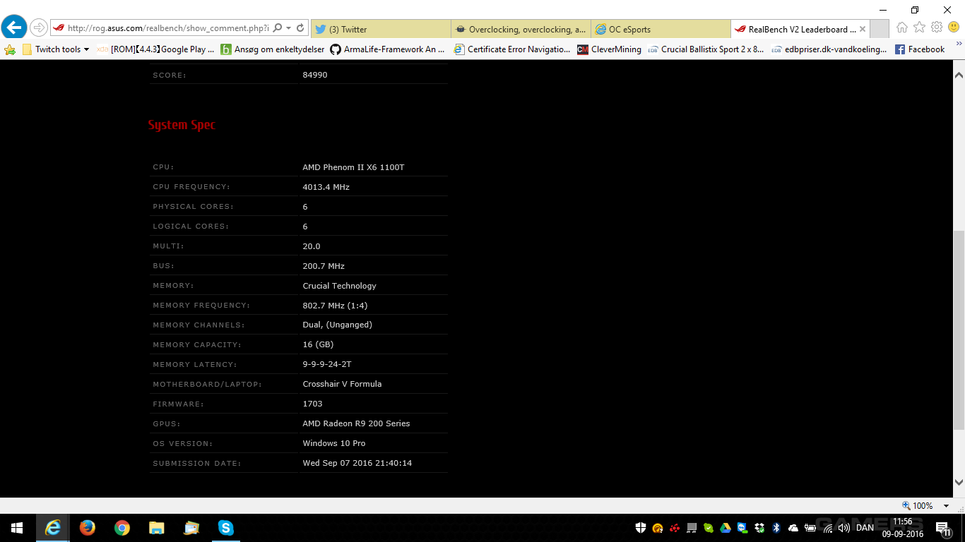The width and height of the screenshot is (965, 542).
Task: Click Google Drive tray icon
Action: click(726, 528)
